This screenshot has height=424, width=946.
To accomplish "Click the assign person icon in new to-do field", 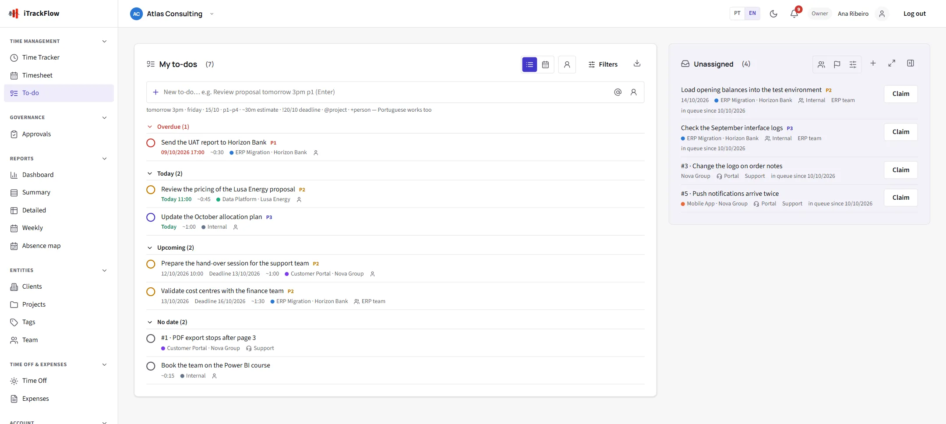I will point(633,92).
